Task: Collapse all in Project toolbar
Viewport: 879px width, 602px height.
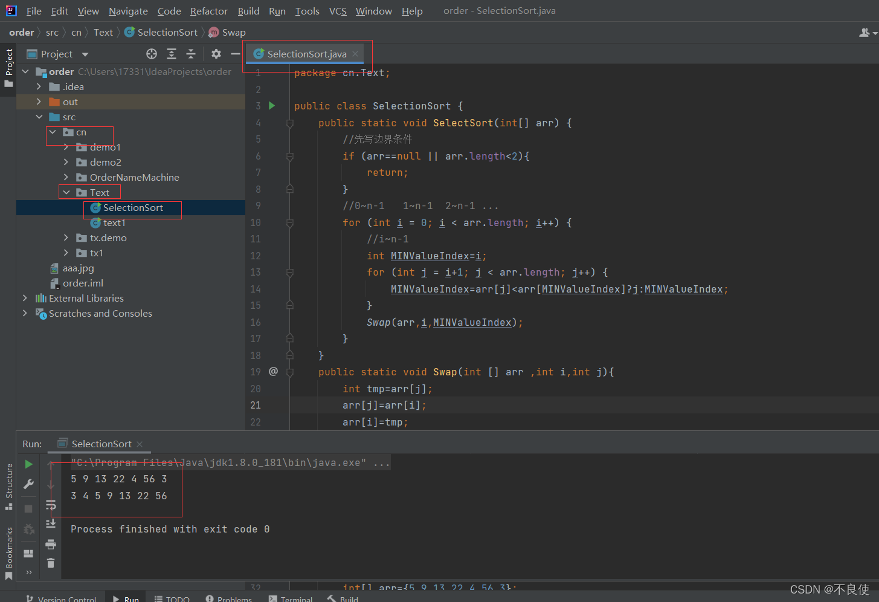Action: coord(191,54)
